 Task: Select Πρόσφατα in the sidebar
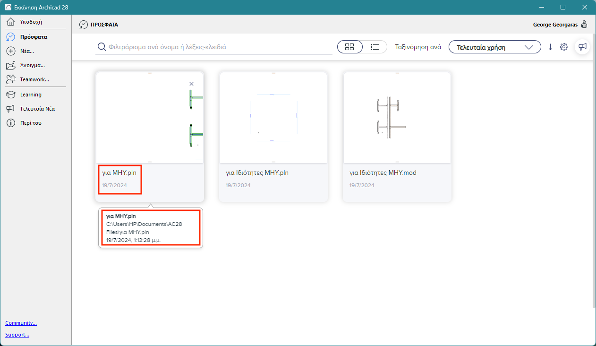pyautogui.click(x=33, y=36)
